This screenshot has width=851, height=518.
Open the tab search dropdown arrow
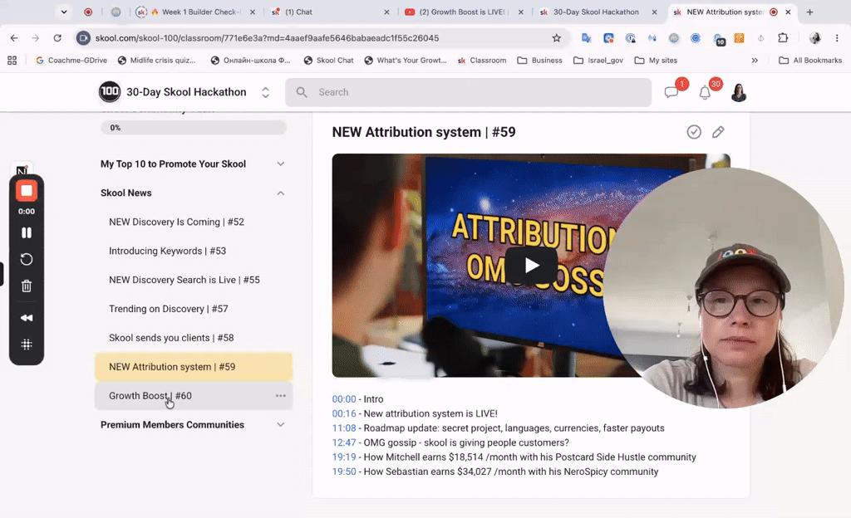pos(64,12)
